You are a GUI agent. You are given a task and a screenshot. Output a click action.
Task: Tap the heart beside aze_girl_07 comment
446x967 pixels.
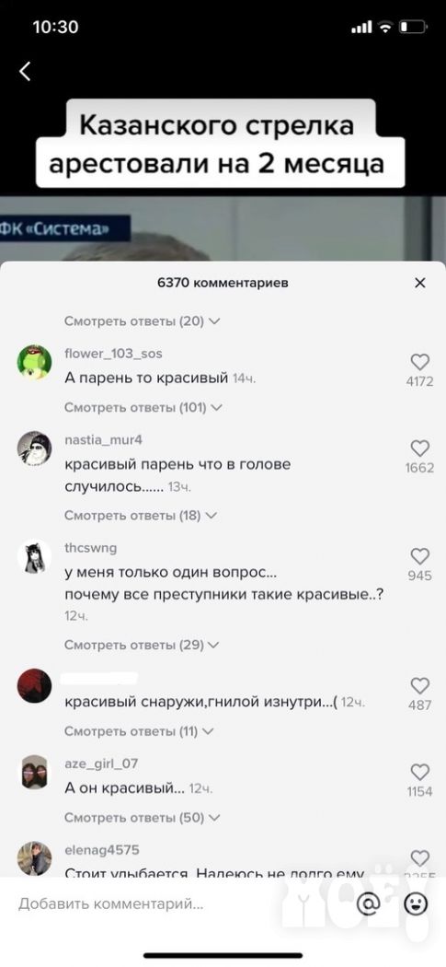(x=420, y=772)
